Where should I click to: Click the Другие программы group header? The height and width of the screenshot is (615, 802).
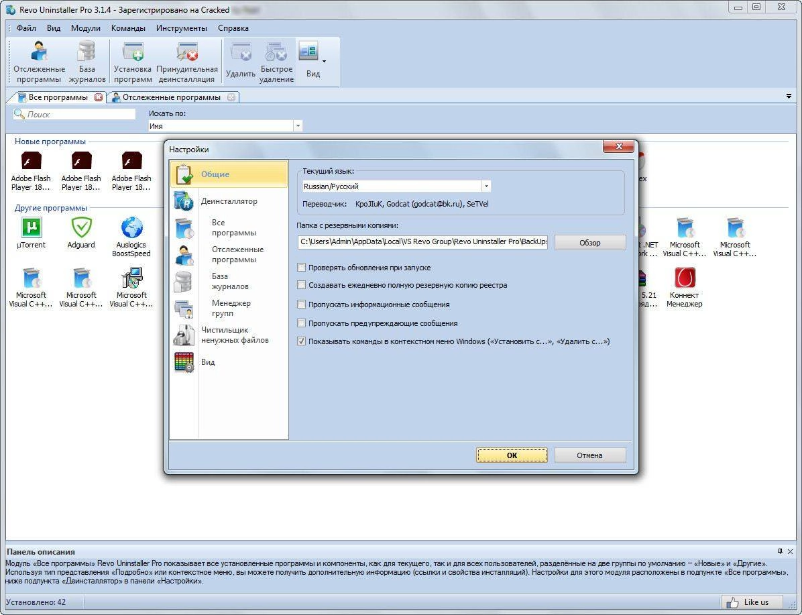pos(51,208)
